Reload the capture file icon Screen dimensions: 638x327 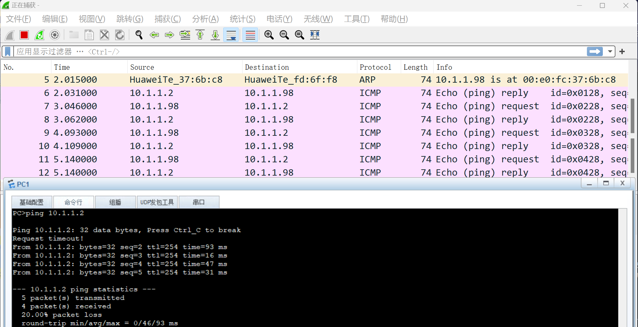[x=120, y=35]
